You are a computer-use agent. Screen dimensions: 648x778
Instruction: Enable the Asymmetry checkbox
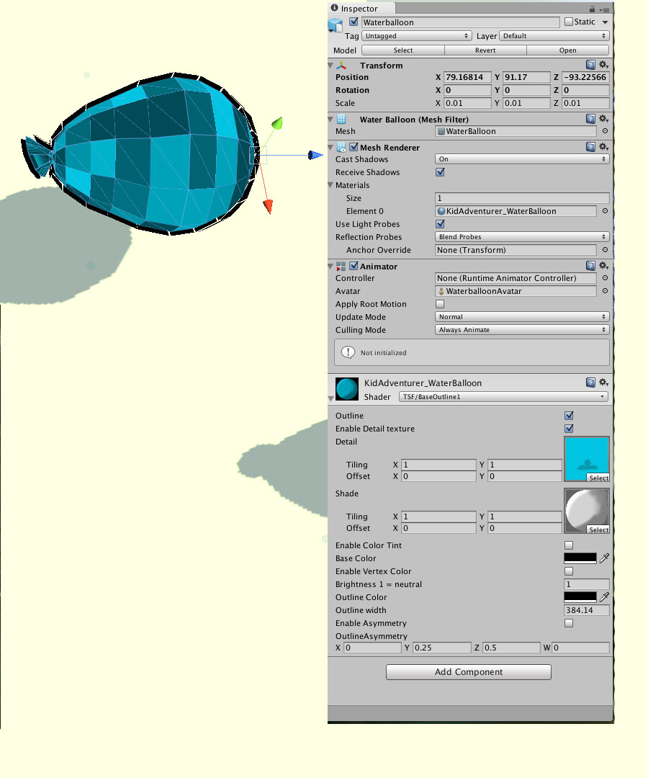569,622
